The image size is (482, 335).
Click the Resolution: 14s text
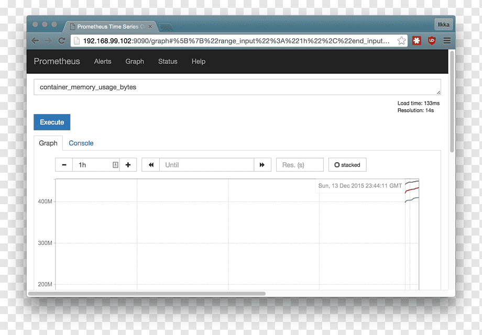(415, 110)
